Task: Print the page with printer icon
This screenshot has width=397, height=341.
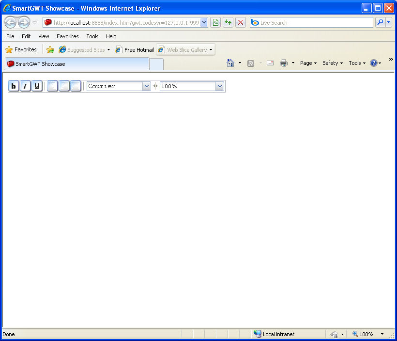Action: pos(284,63)
